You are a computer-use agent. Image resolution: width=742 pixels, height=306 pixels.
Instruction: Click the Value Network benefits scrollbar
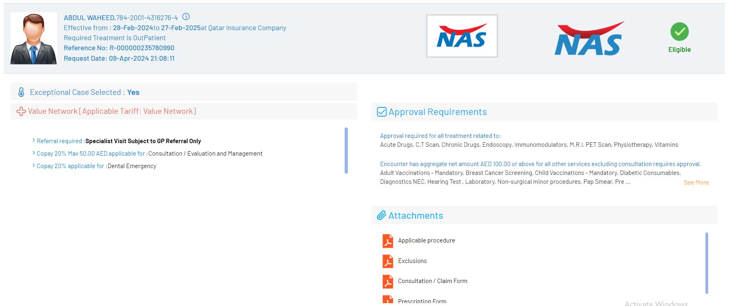[x=346, y=150]
